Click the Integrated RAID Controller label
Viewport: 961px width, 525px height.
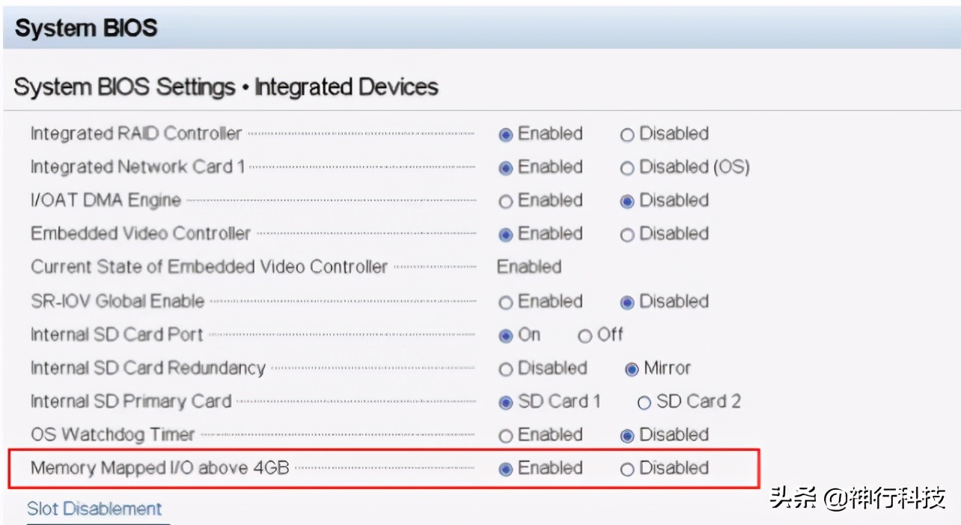tap(136, 134)
